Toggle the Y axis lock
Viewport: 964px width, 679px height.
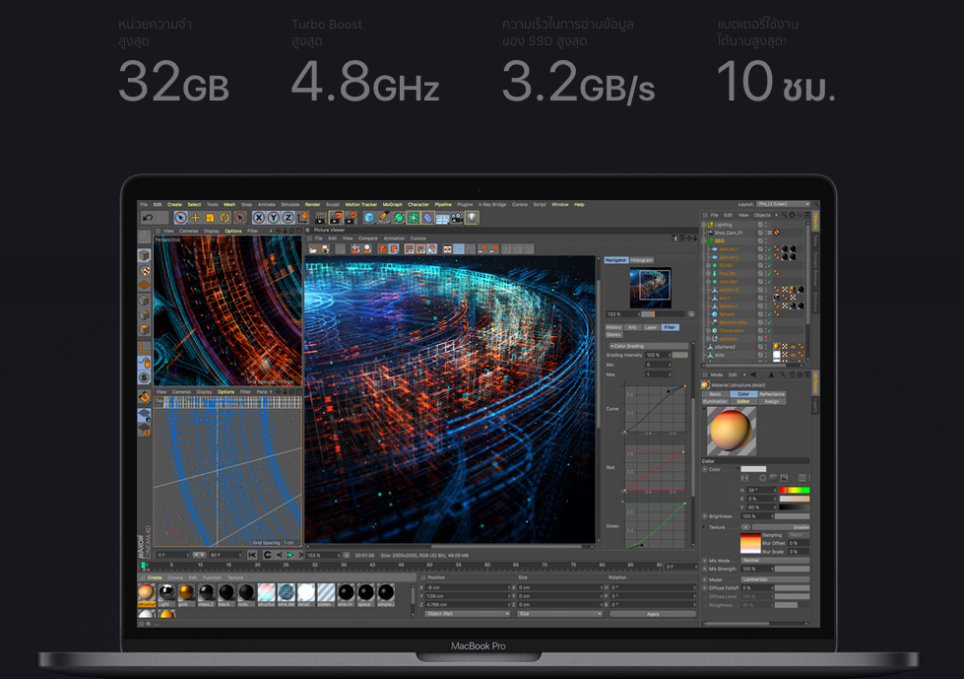click(x=274, y=218)
